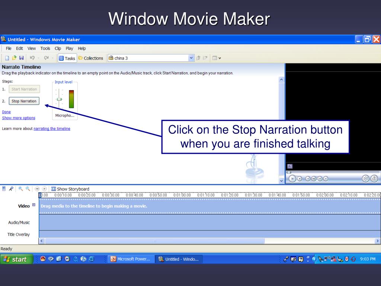Image resolution: width=381 pixels, height=286 pixels.
Task: Click the Rewind Timeline button
Action: click(37, 189)
